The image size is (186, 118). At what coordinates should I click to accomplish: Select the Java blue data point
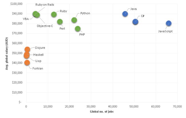click(125, 14)
